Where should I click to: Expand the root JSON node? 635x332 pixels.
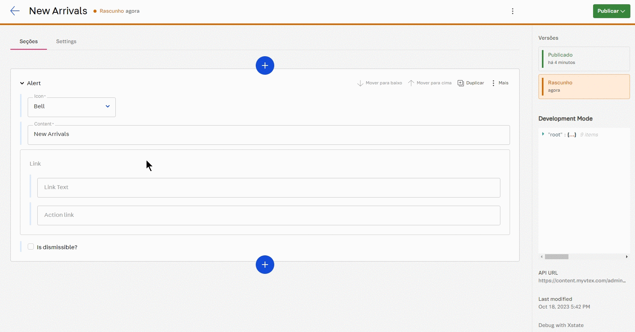[x=543, y=134]
